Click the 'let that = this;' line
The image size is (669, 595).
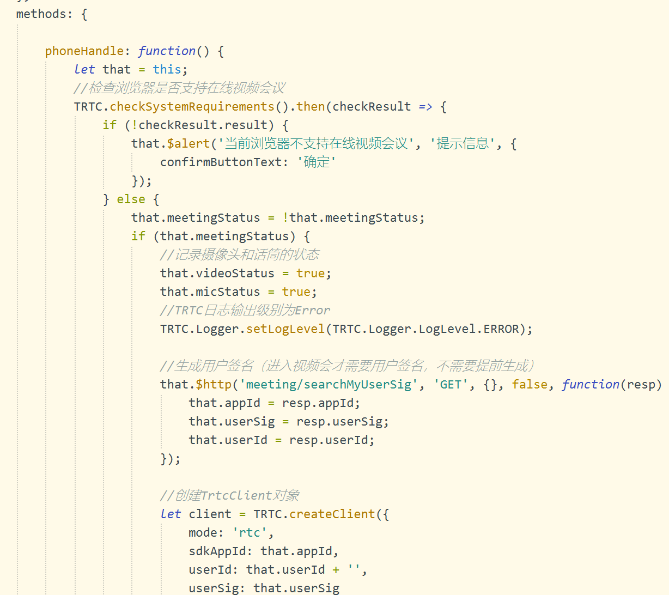(x=131, y=70)
